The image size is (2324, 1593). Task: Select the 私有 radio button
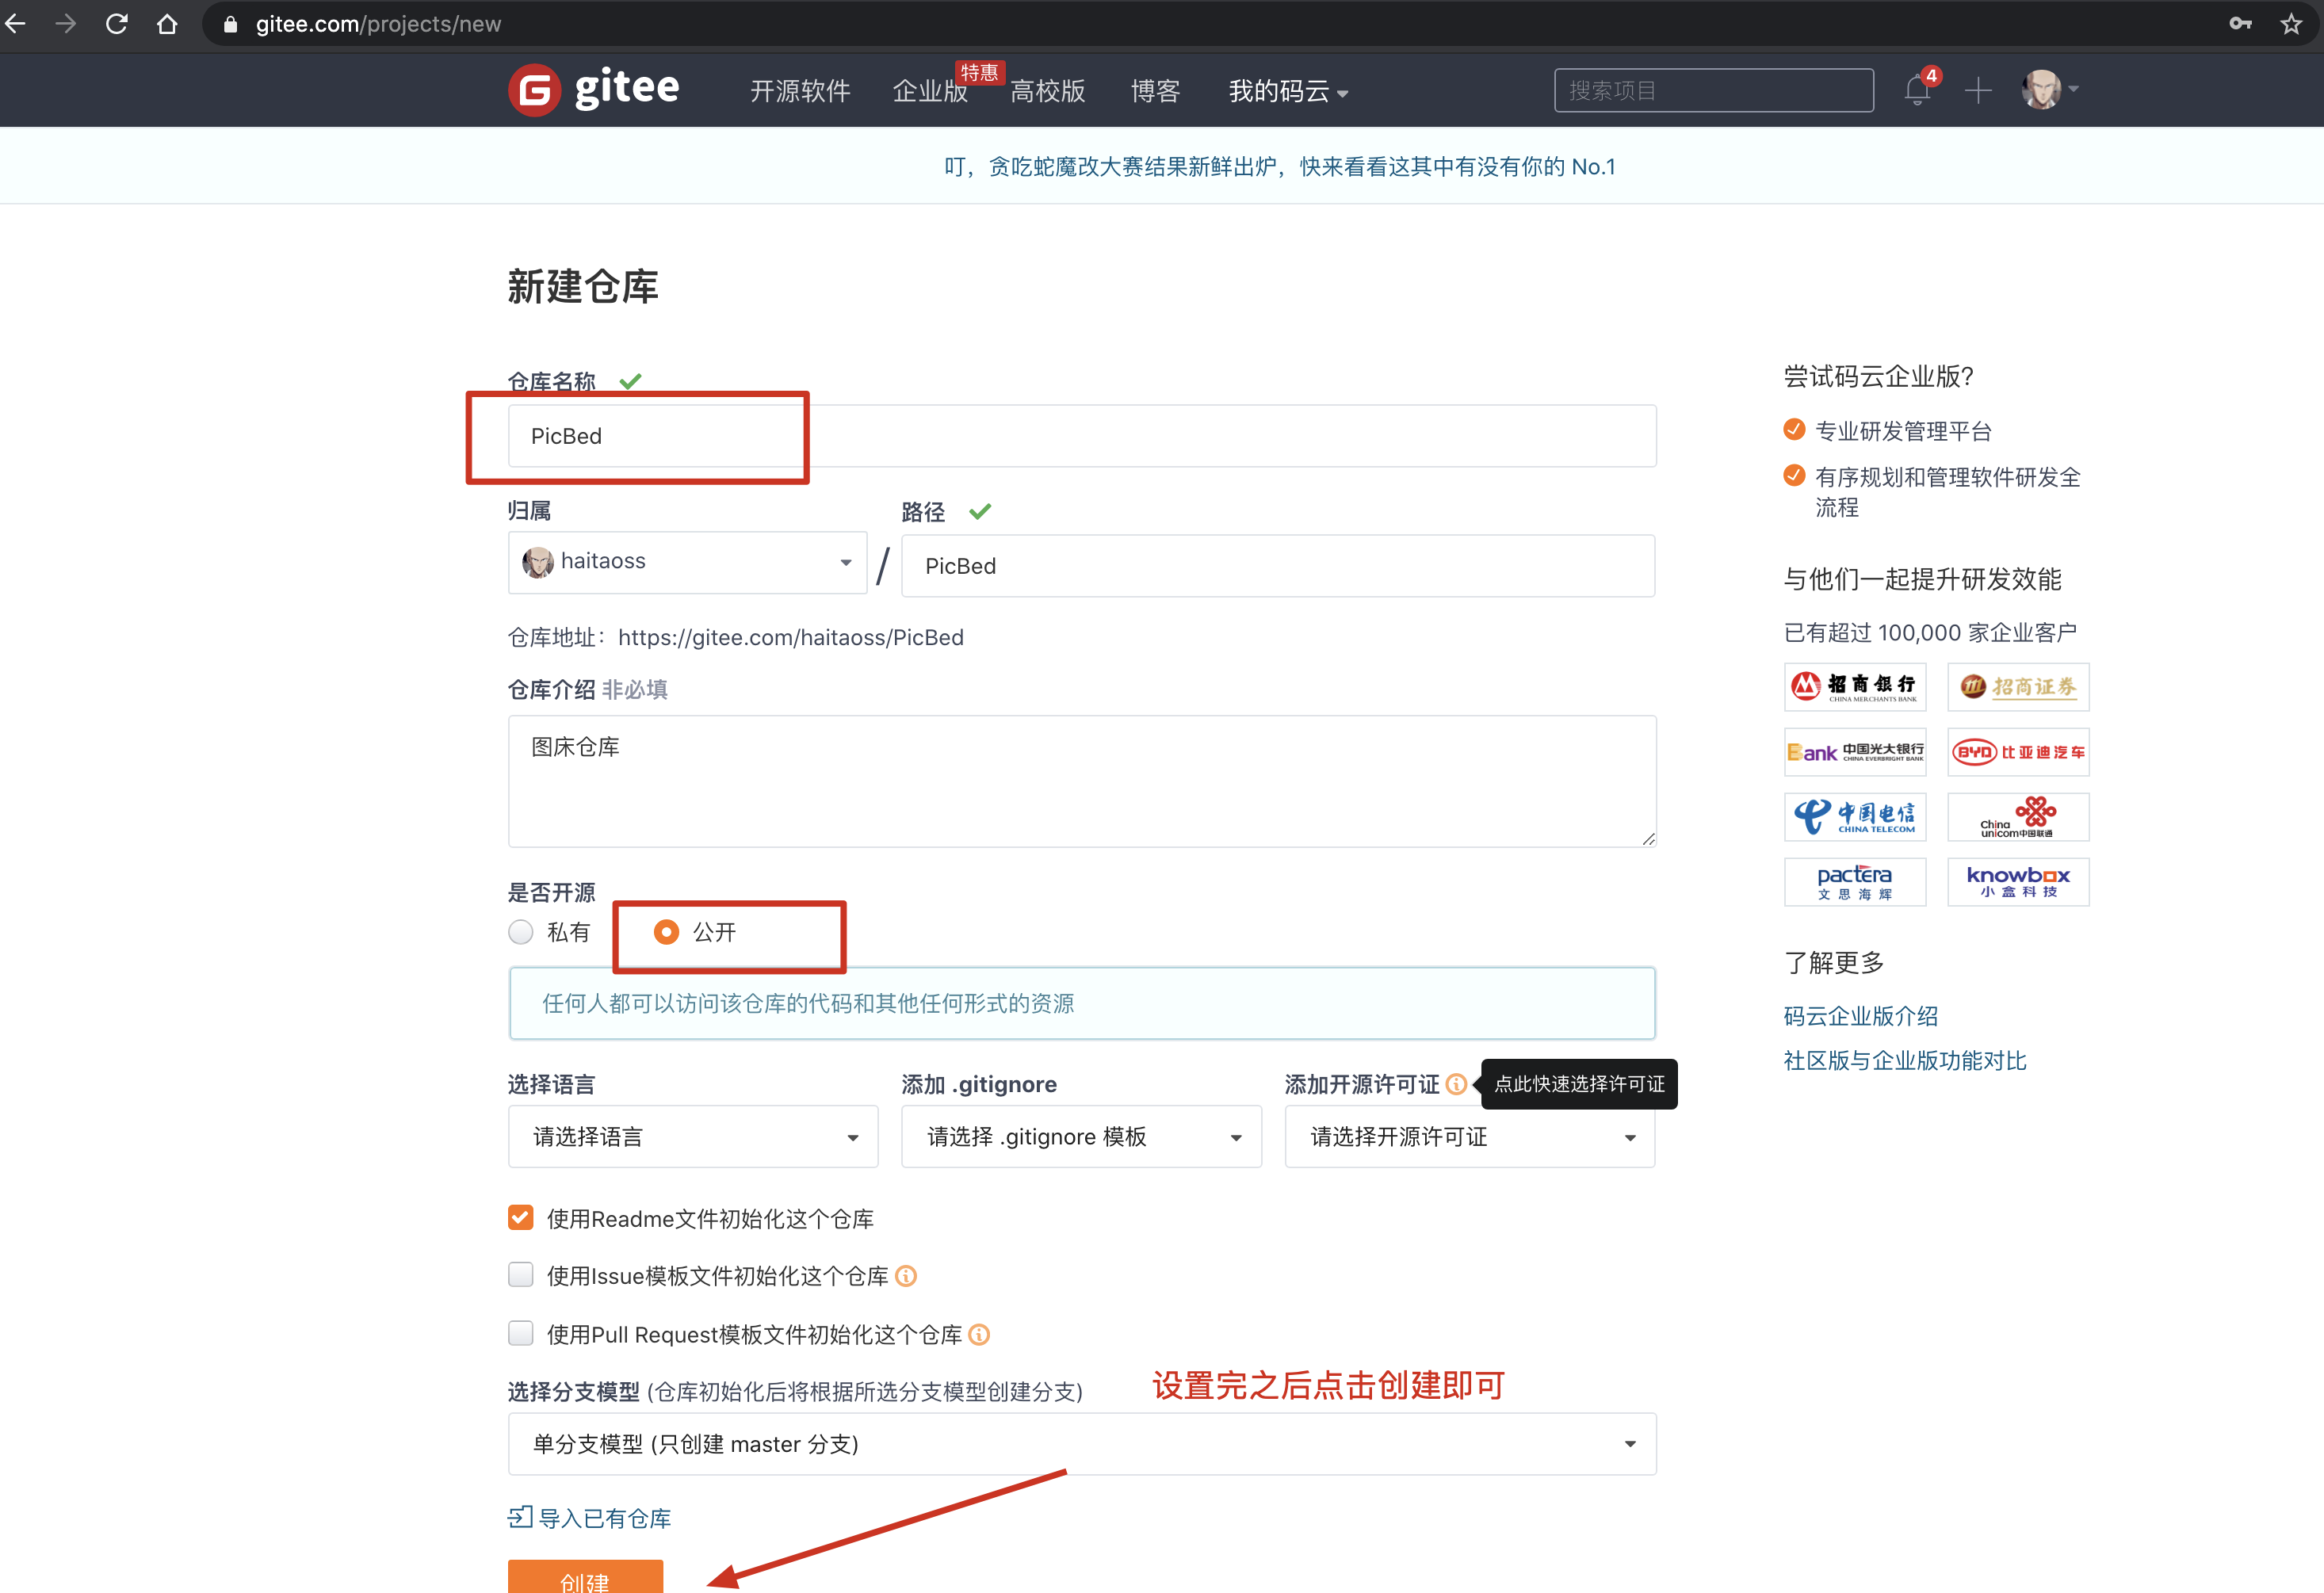[521, 932]
